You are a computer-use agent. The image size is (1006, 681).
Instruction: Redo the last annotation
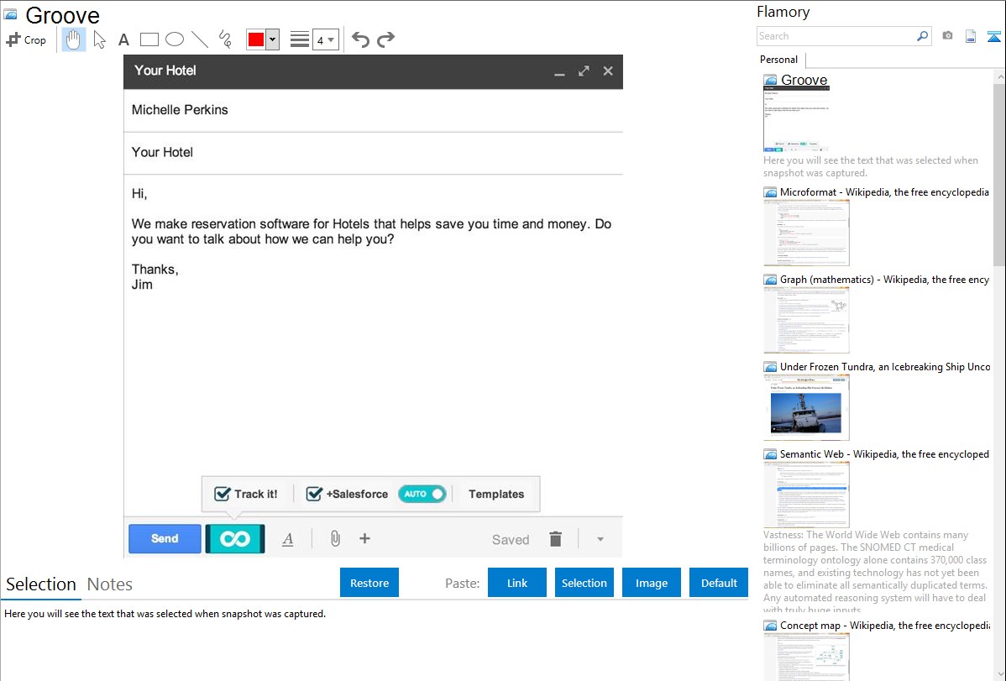click(x=385, y=39)
